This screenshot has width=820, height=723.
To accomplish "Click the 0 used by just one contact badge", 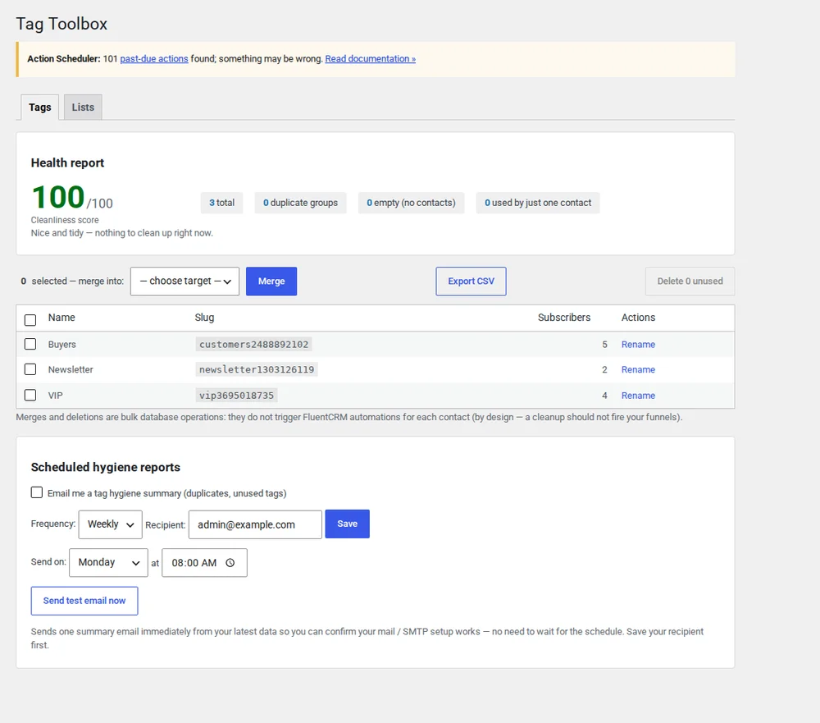I will (538, 203).
